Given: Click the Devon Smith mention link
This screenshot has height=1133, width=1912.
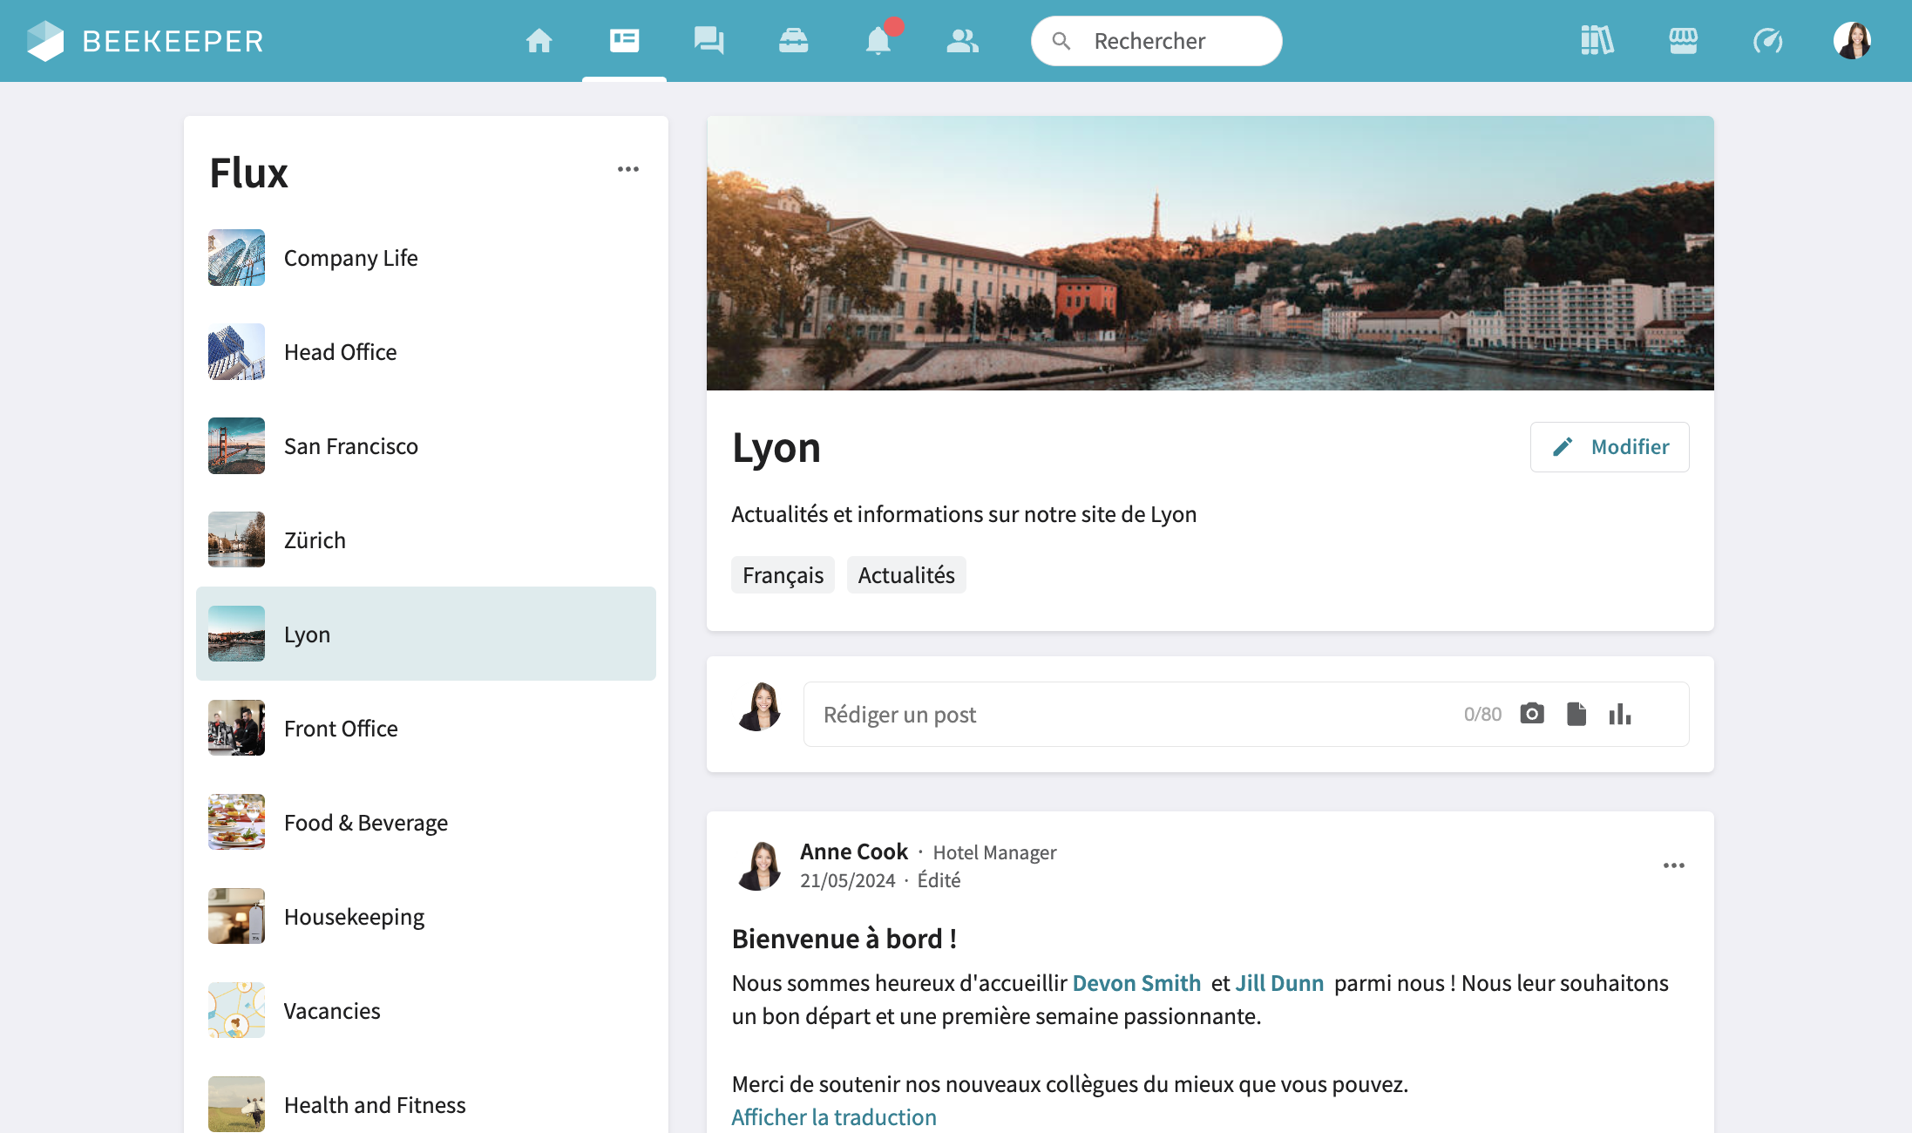Looking at the screenshot, I should tap(1136, 983).
